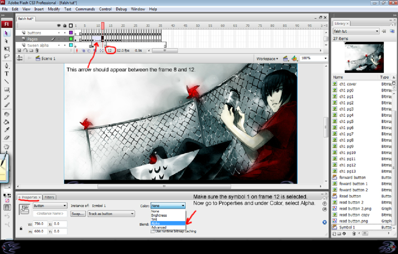Click Delete Layer trash icon in timeline
The width and height of the screenshot is (398, 254).
(37, 51)
